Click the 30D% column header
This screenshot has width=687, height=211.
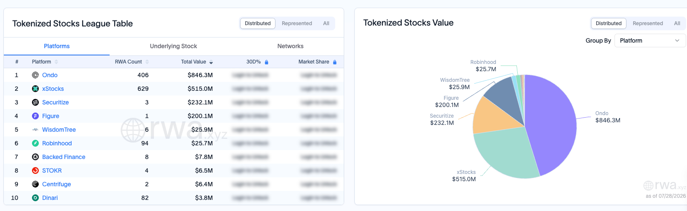[253, 62]
